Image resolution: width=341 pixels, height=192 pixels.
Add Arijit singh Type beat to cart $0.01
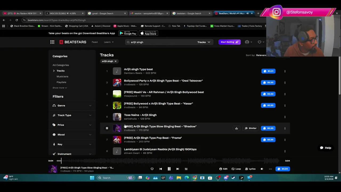[x=268, y=71]
